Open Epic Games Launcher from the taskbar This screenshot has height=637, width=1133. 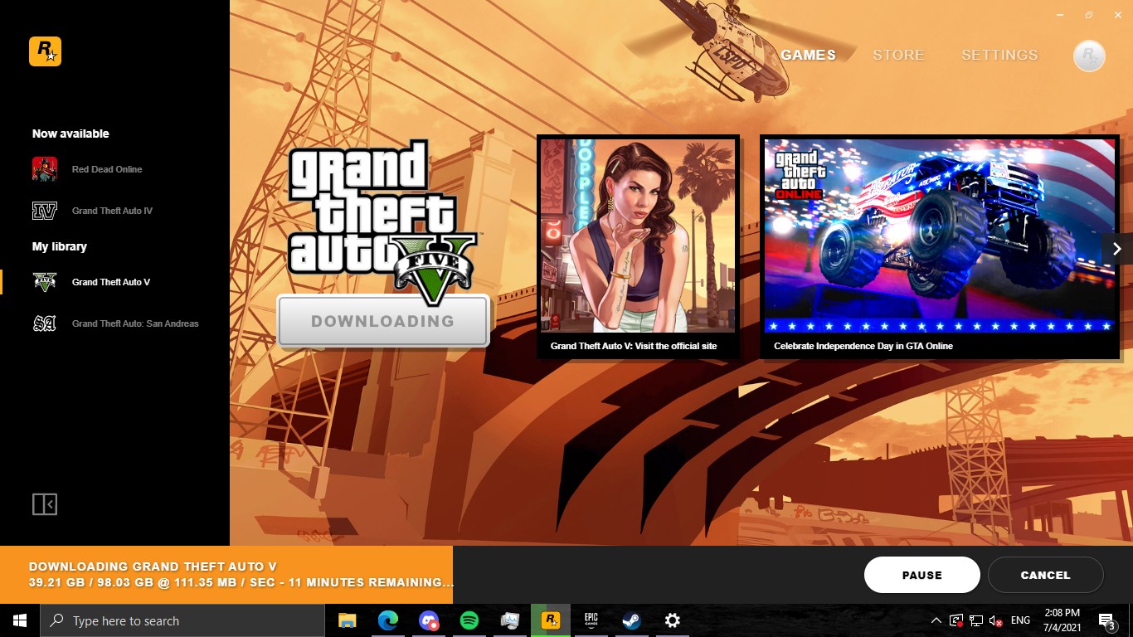[591, 620]
